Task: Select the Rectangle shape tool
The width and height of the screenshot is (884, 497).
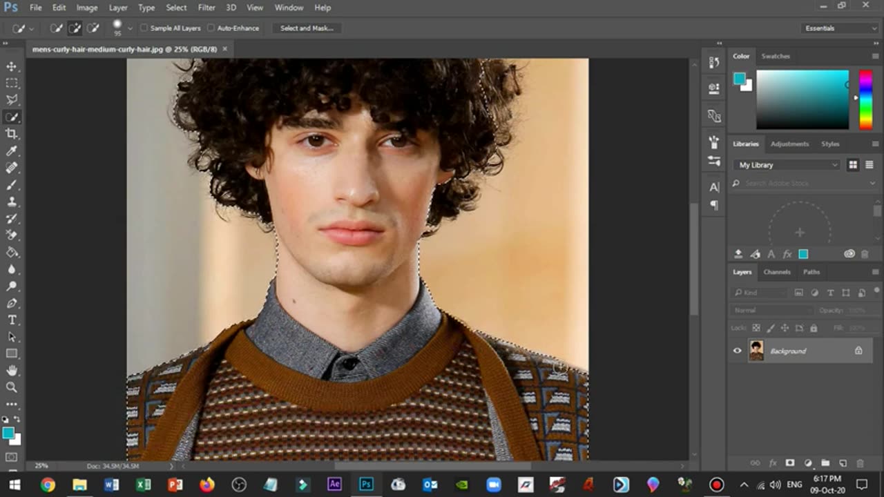Action: (x=12, y=353)
